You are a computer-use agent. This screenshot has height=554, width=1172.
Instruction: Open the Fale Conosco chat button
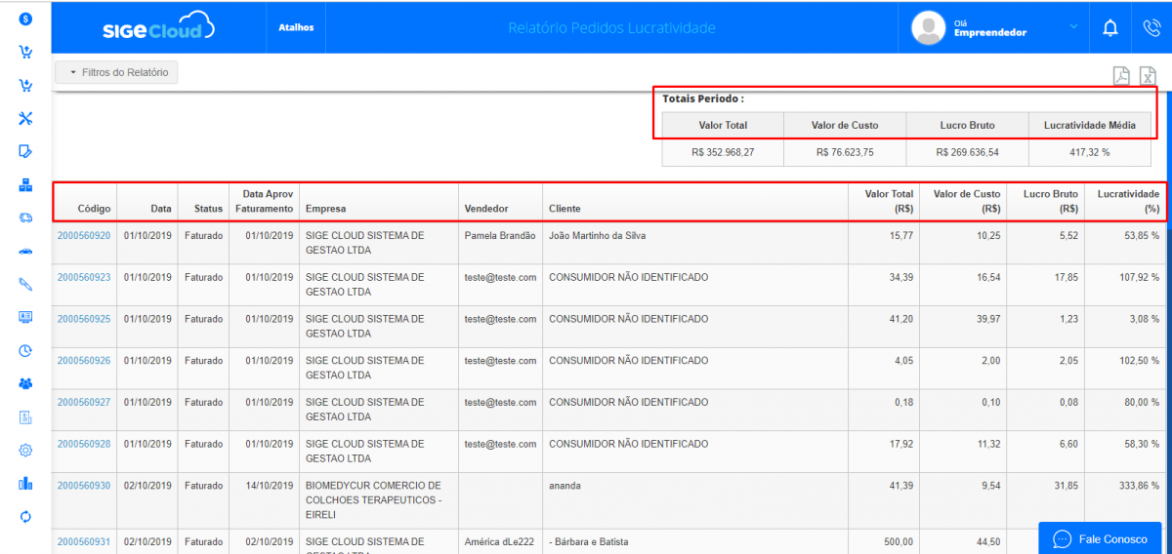tap(1100, 538)
